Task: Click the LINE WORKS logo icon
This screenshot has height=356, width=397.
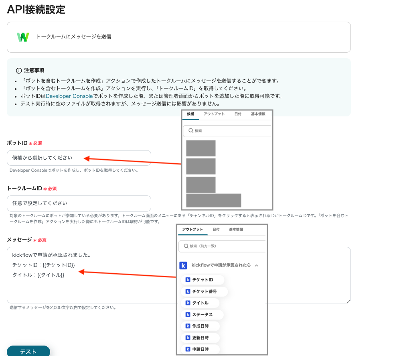Action: point(23,37)
